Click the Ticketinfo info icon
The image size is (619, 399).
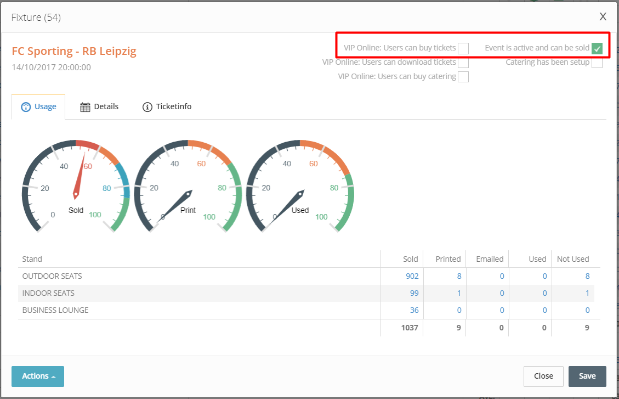point(147,107)
